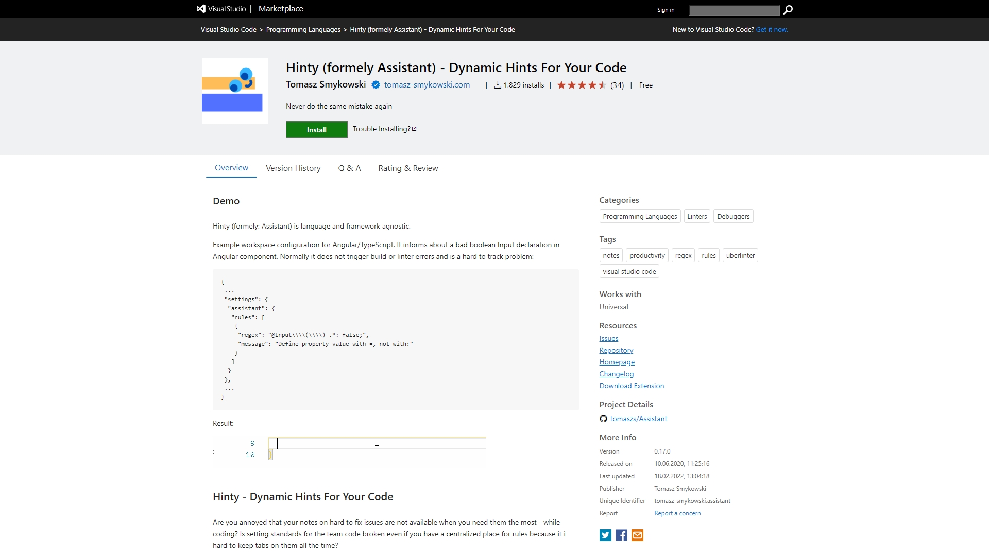This screenshot has width=989, height=556.
Task: Go to Marketplace home link
Action: pos(281,9)
